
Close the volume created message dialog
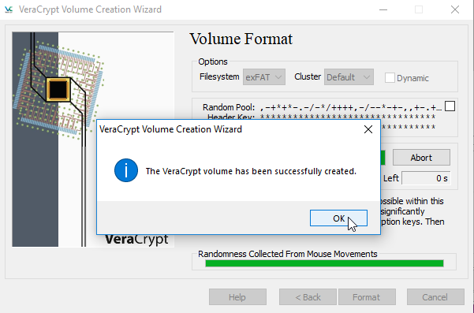(x=368, y=129)
